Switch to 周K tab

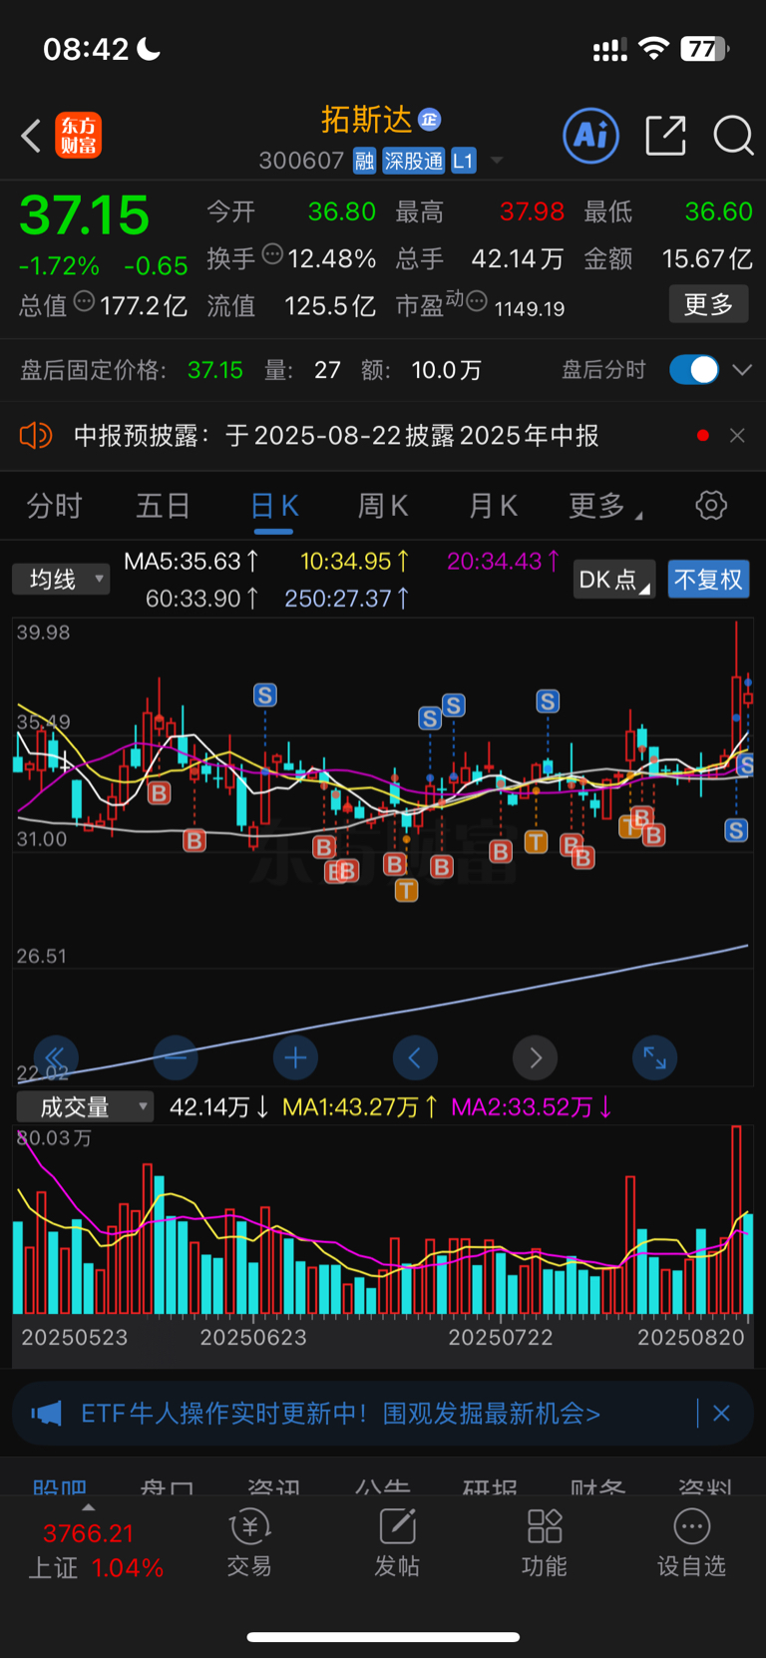tap(383, 506)
